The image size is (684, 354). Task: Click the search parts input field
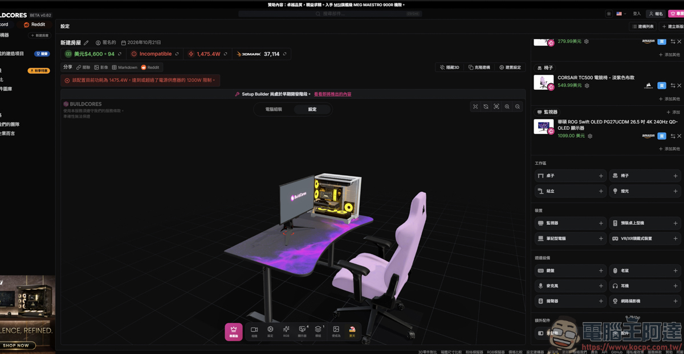[329, 14]
